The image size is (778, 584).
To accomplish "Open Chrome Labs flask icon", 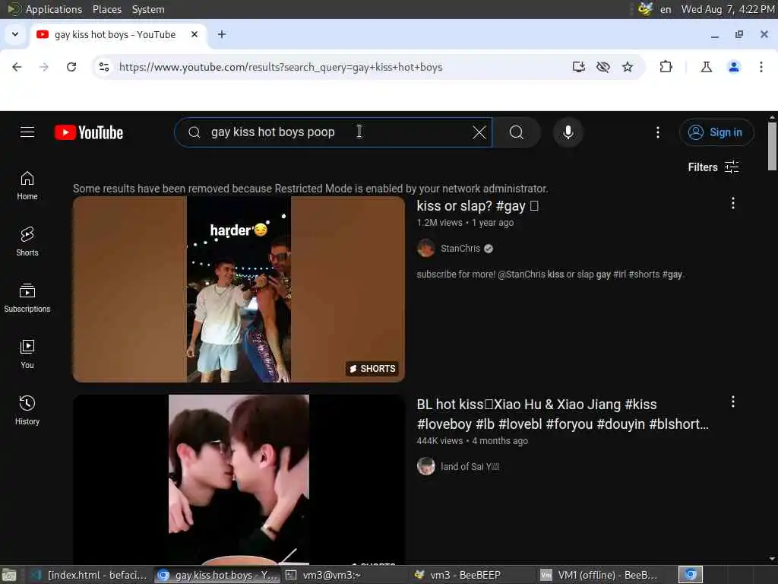I will (x=706, y=67).
